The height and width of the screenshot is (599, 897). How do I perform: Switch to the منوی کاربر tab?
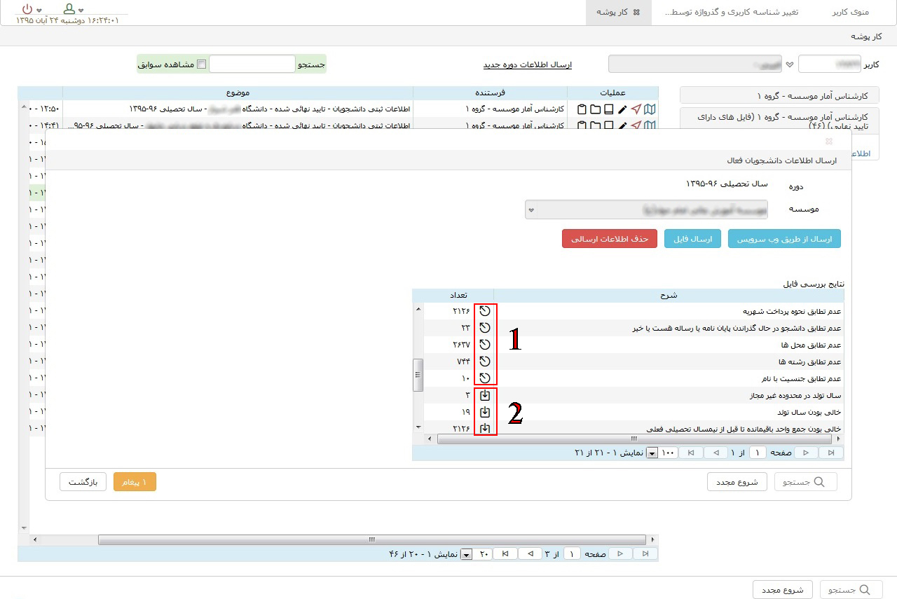click(x=849, y=13)
